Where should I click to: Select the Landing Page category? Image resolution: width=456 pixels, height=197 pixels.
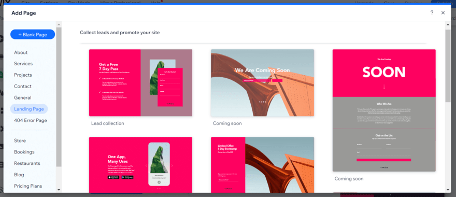pyautogui.click(x=29, y=109)
